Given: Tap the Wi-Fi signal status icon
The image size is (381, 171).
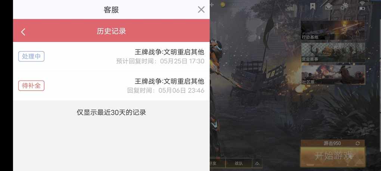Looking at the screenshot, I should (362, 3).
